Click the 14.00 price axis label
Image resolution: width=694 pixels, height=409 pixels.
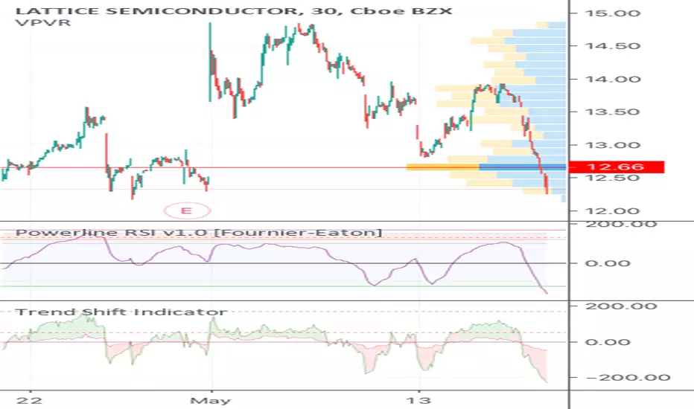613,79
